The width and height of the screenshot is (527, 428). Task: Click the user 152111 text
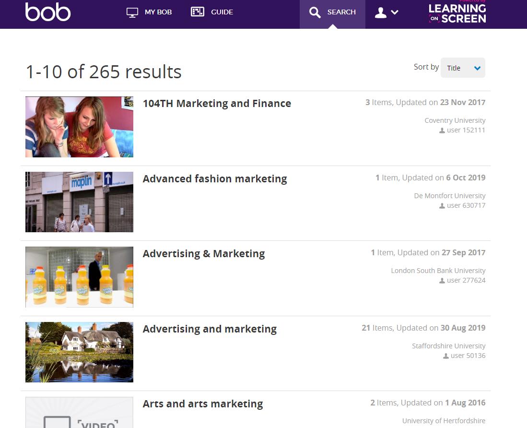[x=466, y=130]
